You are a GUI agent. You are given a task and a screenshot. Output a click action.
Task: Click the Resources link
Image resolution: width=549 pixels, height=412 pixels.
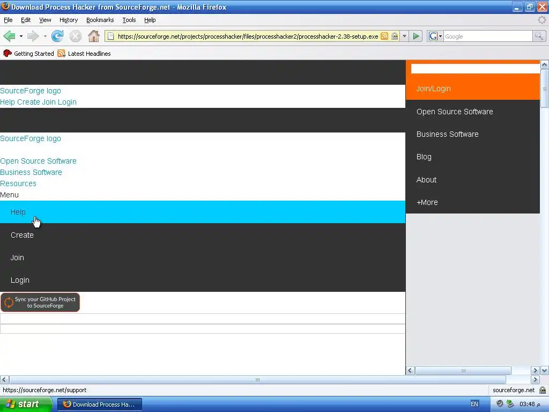click(x=18, y=183)
